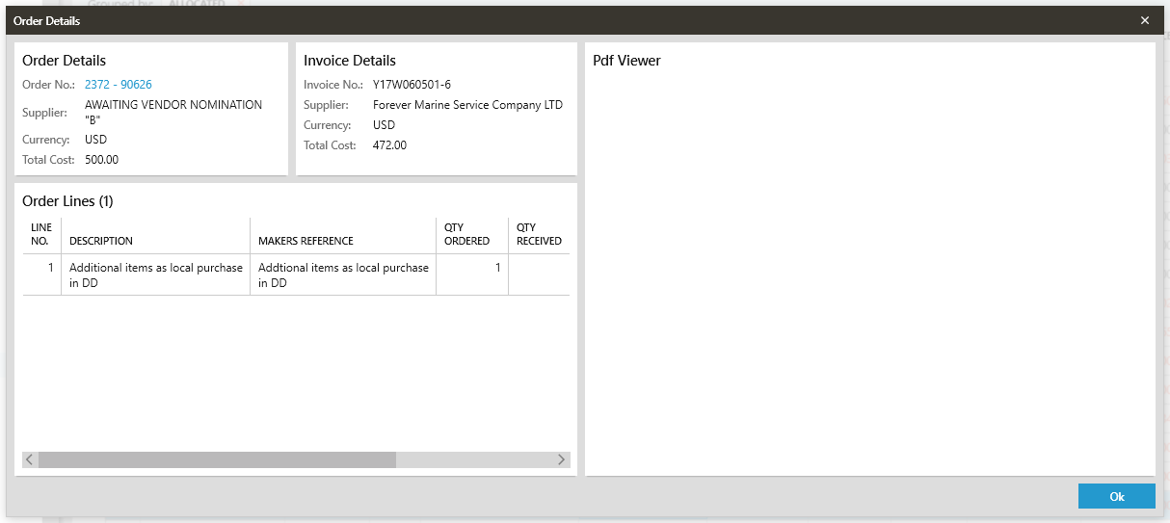Screen dimensions: 1170x523
Task: Click invoice number Y17W060501-6
Action: (412, 85)
